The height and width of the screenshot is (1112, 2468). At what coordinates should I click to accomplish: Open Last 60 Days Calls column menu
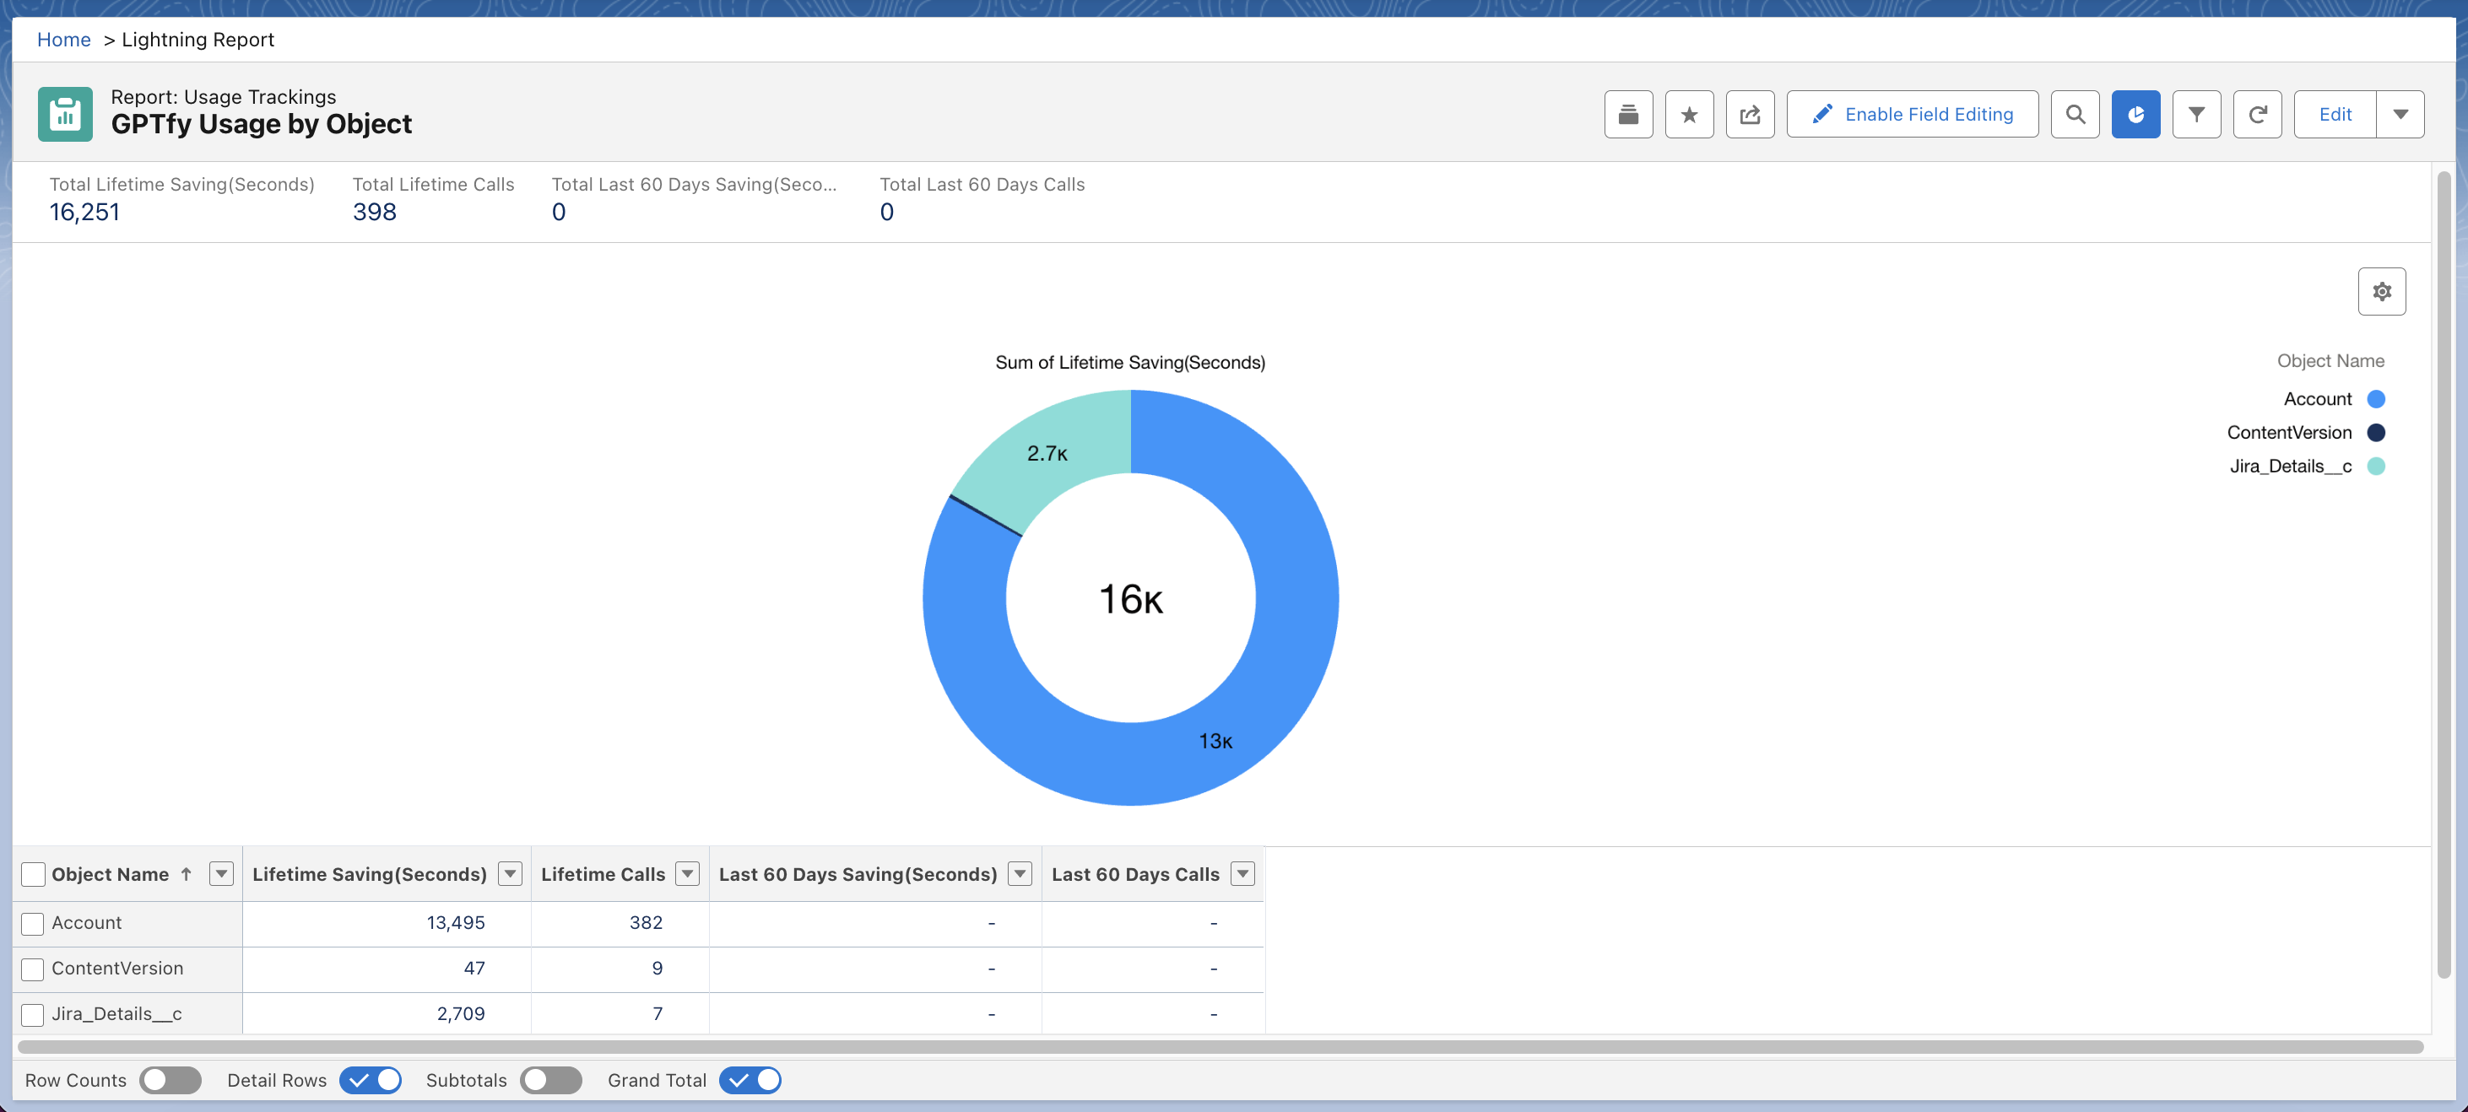click(1242, 873)
